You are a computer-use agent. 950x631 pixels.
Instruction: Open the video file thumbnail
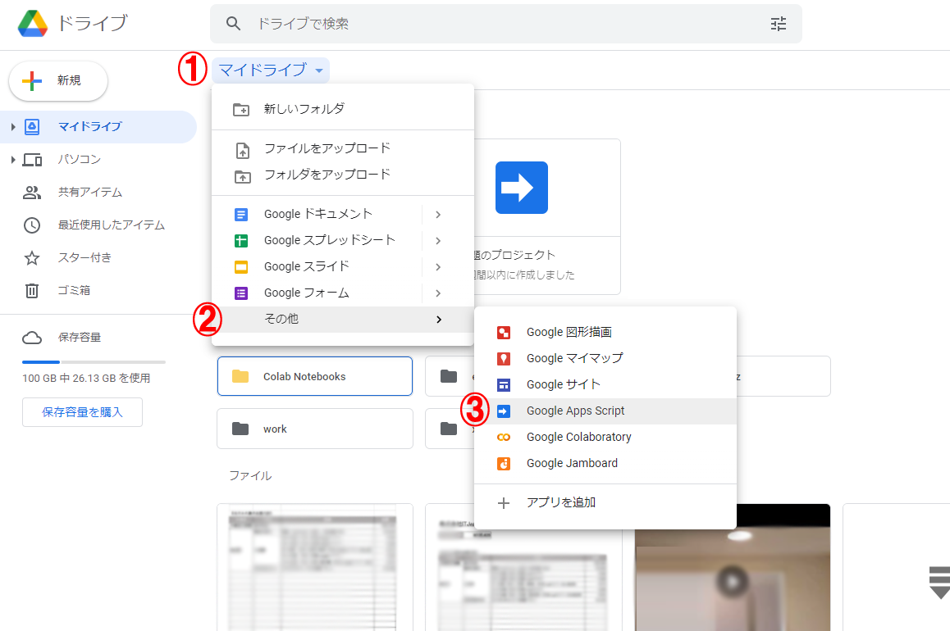click(x=733, y=567)
